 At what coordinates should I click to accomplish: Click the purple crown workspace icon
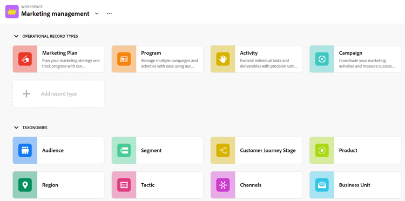[x=12, y=12]
